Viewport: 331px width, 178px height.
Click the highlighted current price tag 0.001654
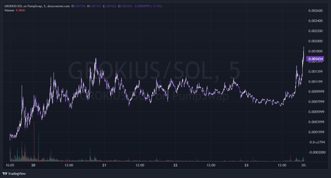coord(315,59)
